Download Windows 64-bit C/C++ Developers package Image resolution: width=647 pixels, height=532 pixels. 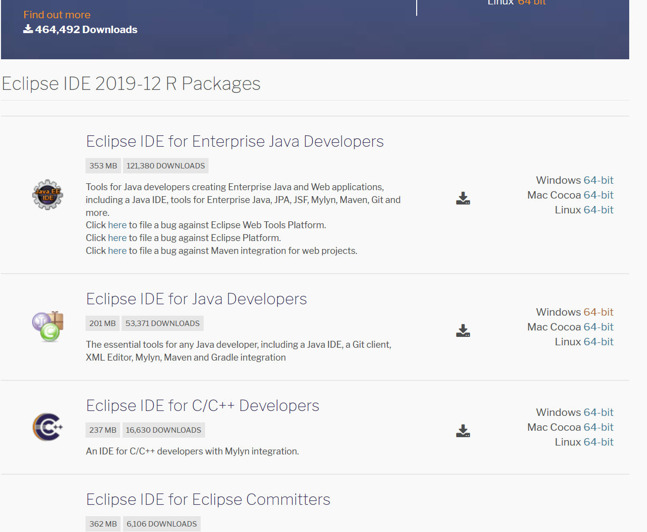click(x=598, y=411)
